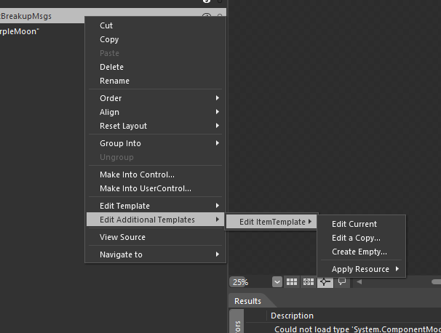Toggle snapping to snaplines icon
The width and height of the screenshot is (441, 333).
pos(325,281)
